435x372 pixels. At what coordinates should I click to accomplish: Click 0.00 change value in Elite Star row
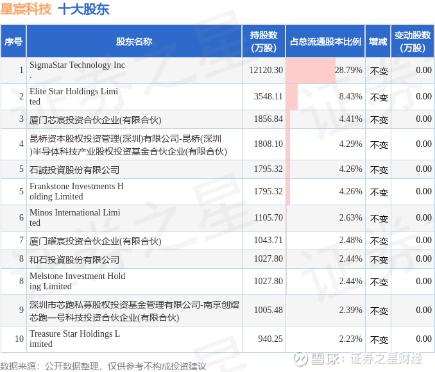[423, 96]
